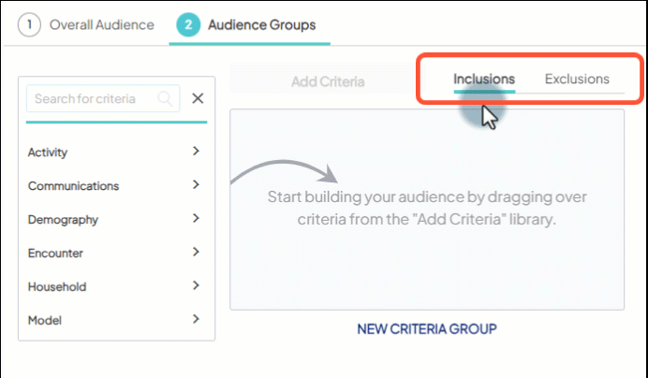Click the search magnifier icon

pos(165,99)
